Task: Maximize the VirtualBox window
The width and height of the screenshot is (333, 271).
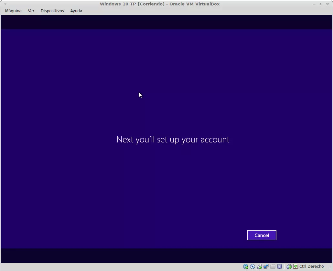Action: click(321, 4)
